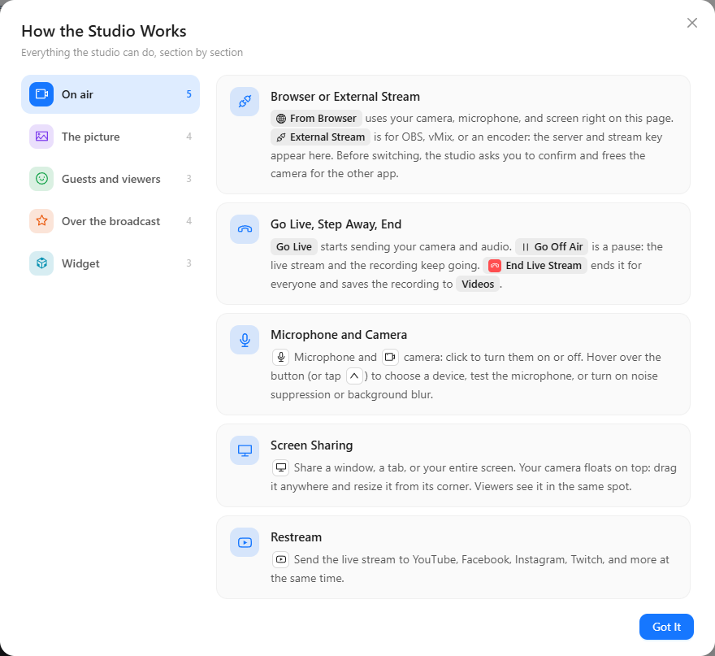Click the large play icon beside Restream heading
Screen dimensions: 715x656
[x=245, y=542]
